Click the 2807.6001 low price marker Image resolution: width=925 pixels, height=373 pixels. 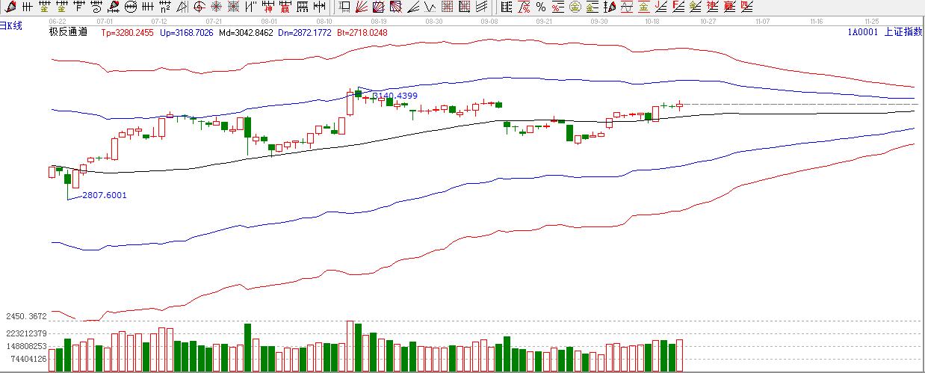tap(104, 195)
